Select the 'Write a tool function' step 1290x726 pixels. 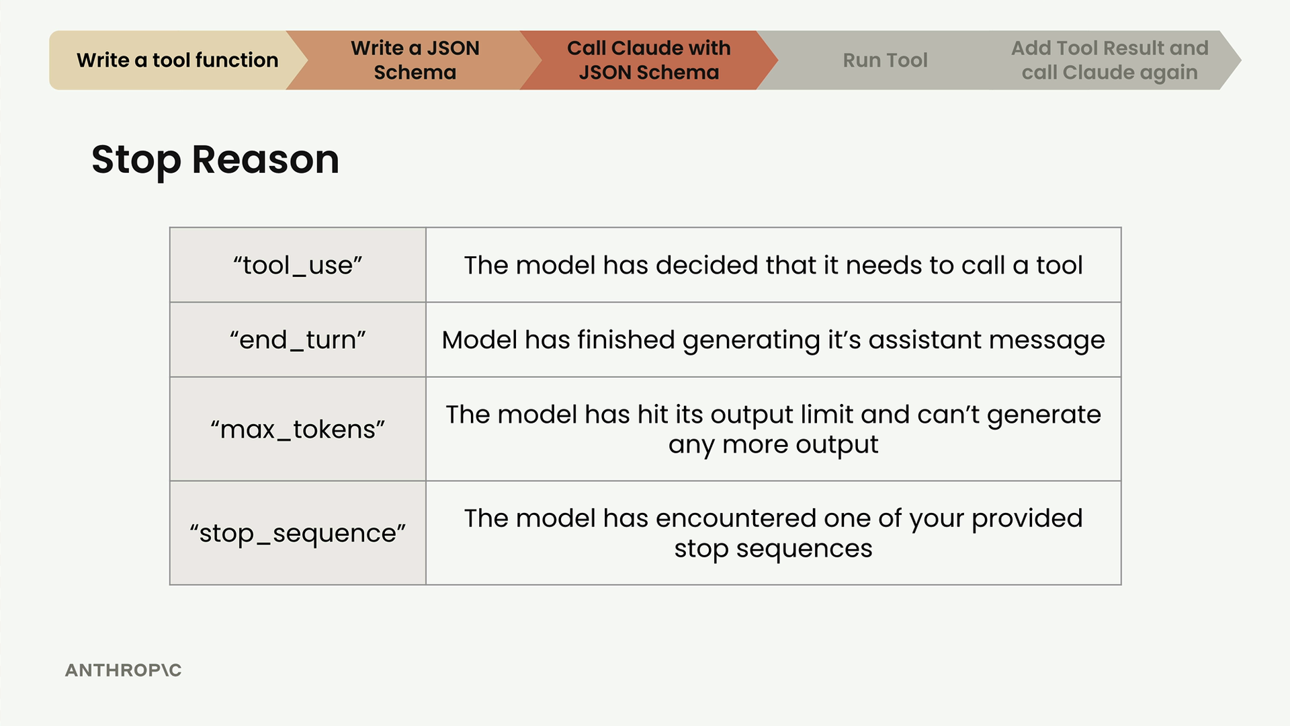pyautogui.click(x=177, y=60)
